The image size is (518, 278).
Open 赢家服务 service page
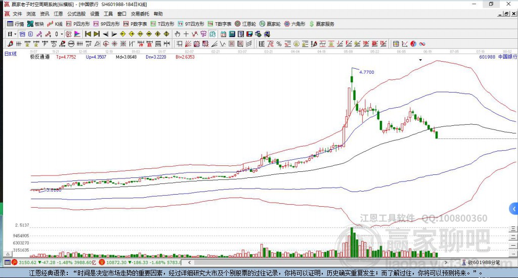pos(321,24)
